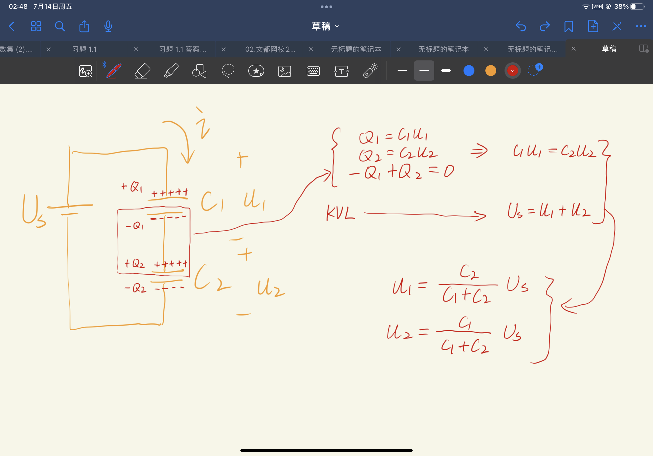Select the Laser pointer tool
The image size is (653, 456).
370,71
